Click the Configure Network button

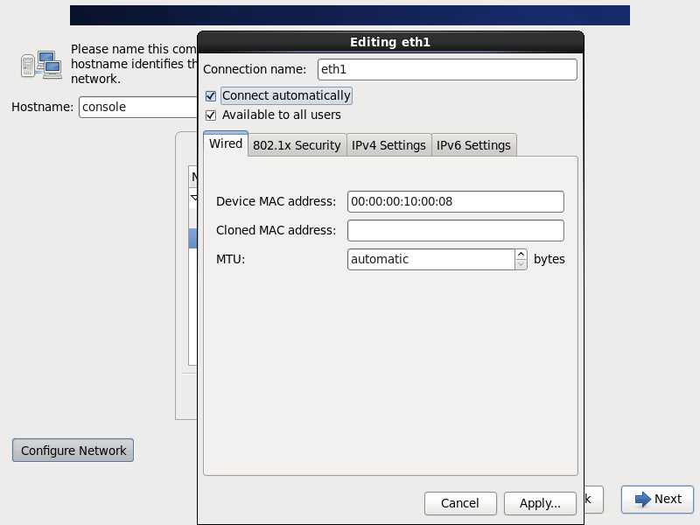click(x=73, y=451)
